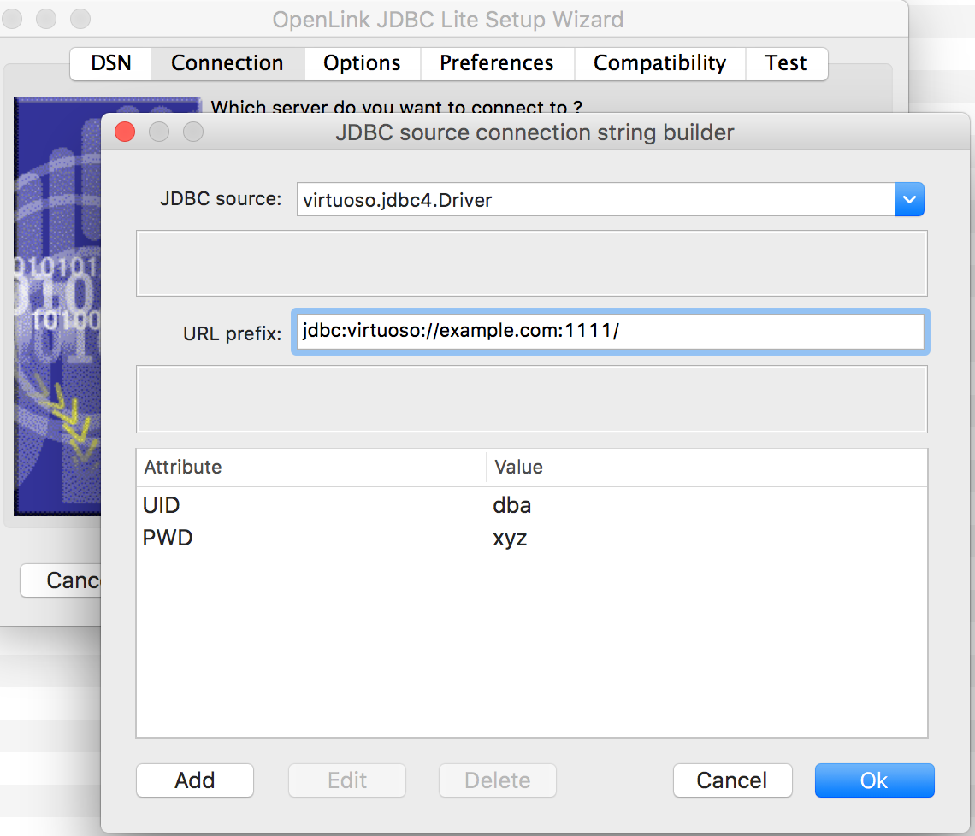This screenshot has height=836, width=975.
Task: Close the connection string builder with red button
Action: pos(125,132)
